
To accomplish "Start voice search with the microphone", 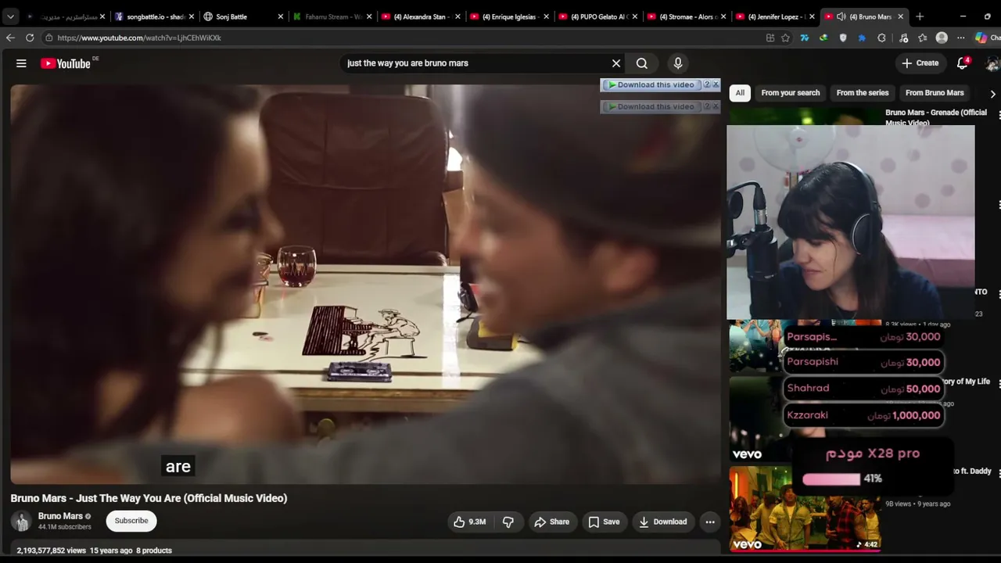I will pos(678,63).
